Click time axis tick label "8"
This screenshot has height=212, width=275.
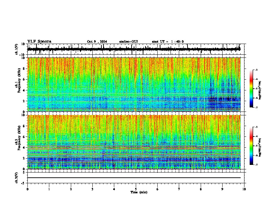click(201, 189)
